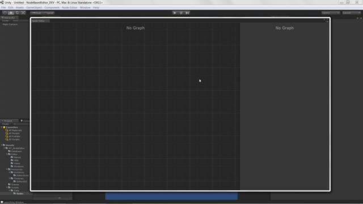Select Main Camera in Hierarchy
Viewport: 363px width, 204px height.
[10, 24]
